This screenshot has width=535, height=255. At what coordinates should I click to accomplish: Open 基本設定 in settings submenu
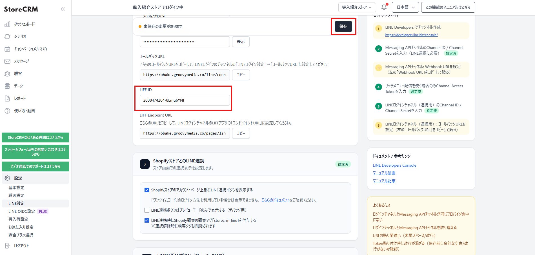pos(16,188)
